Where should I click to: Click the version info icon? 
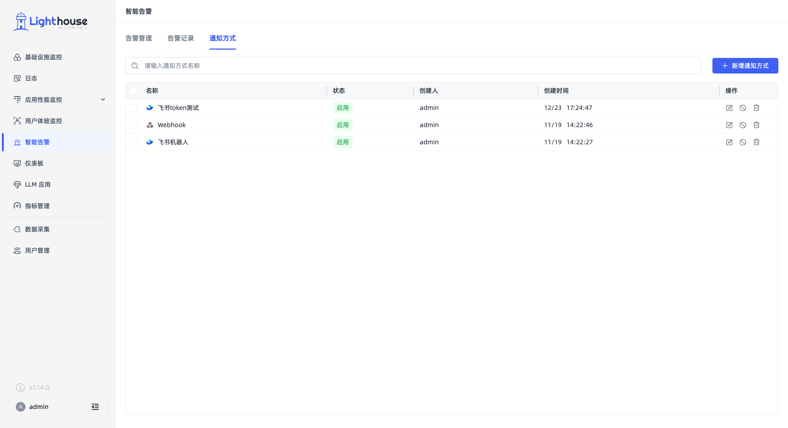20,388
